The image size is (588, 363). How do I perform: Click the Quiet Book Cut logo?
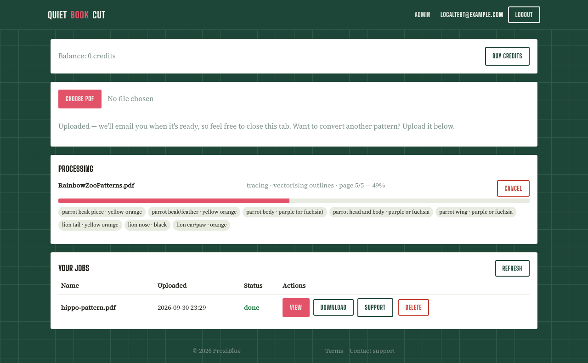(76, 15)
